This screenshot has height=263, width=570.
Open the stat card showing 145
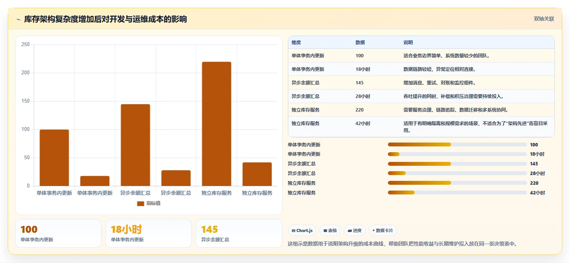pos(239,233)
